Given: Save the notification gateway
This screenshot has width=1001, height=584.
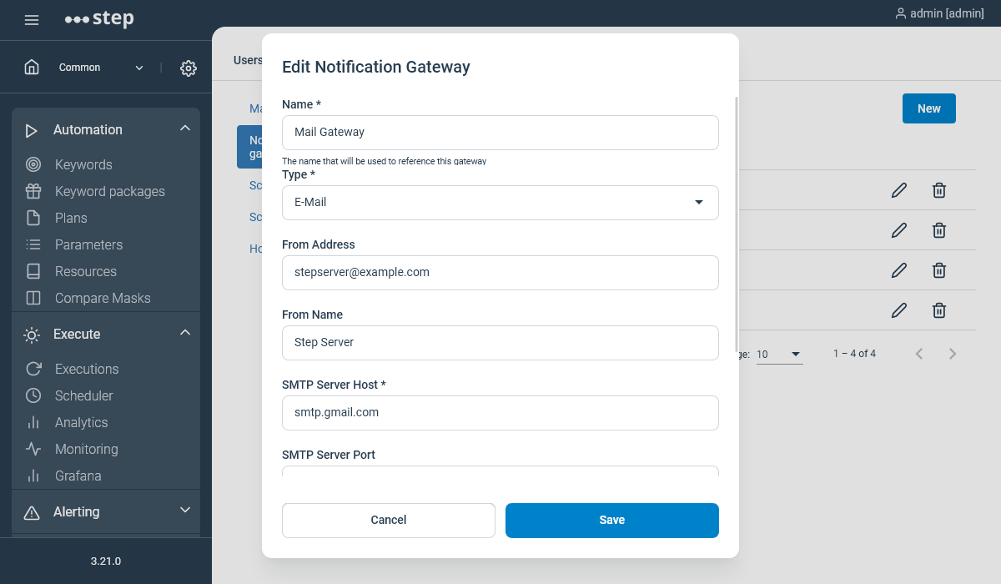Looking at the screenshot, I should click(612, 520).
